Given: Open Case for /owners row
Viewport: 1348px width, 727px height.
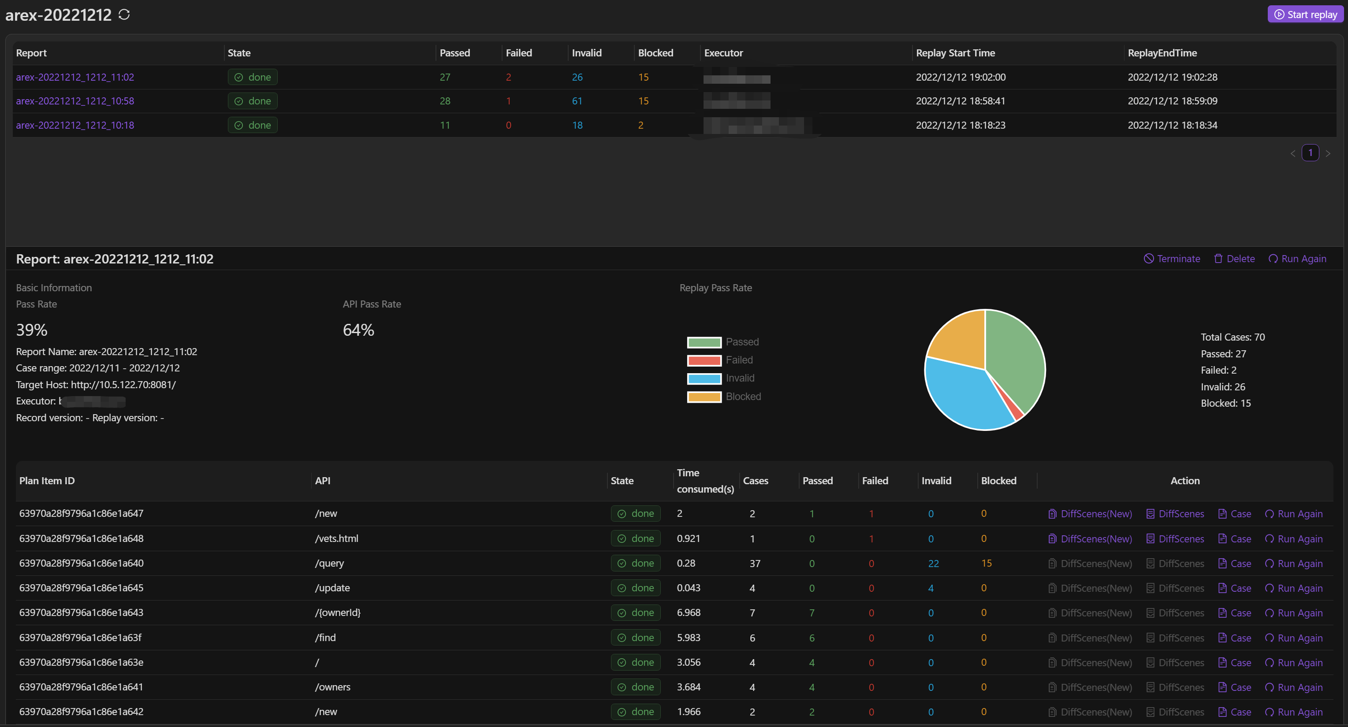Looking at the screenshot, I should click(x=1234, y=687).
